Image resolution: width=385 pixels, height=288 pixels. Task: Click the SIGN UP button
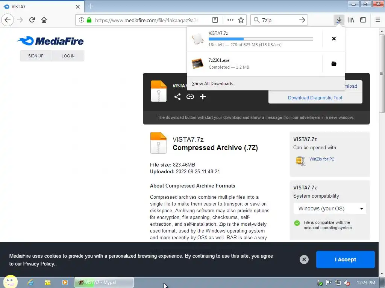[x=36, y=56]
